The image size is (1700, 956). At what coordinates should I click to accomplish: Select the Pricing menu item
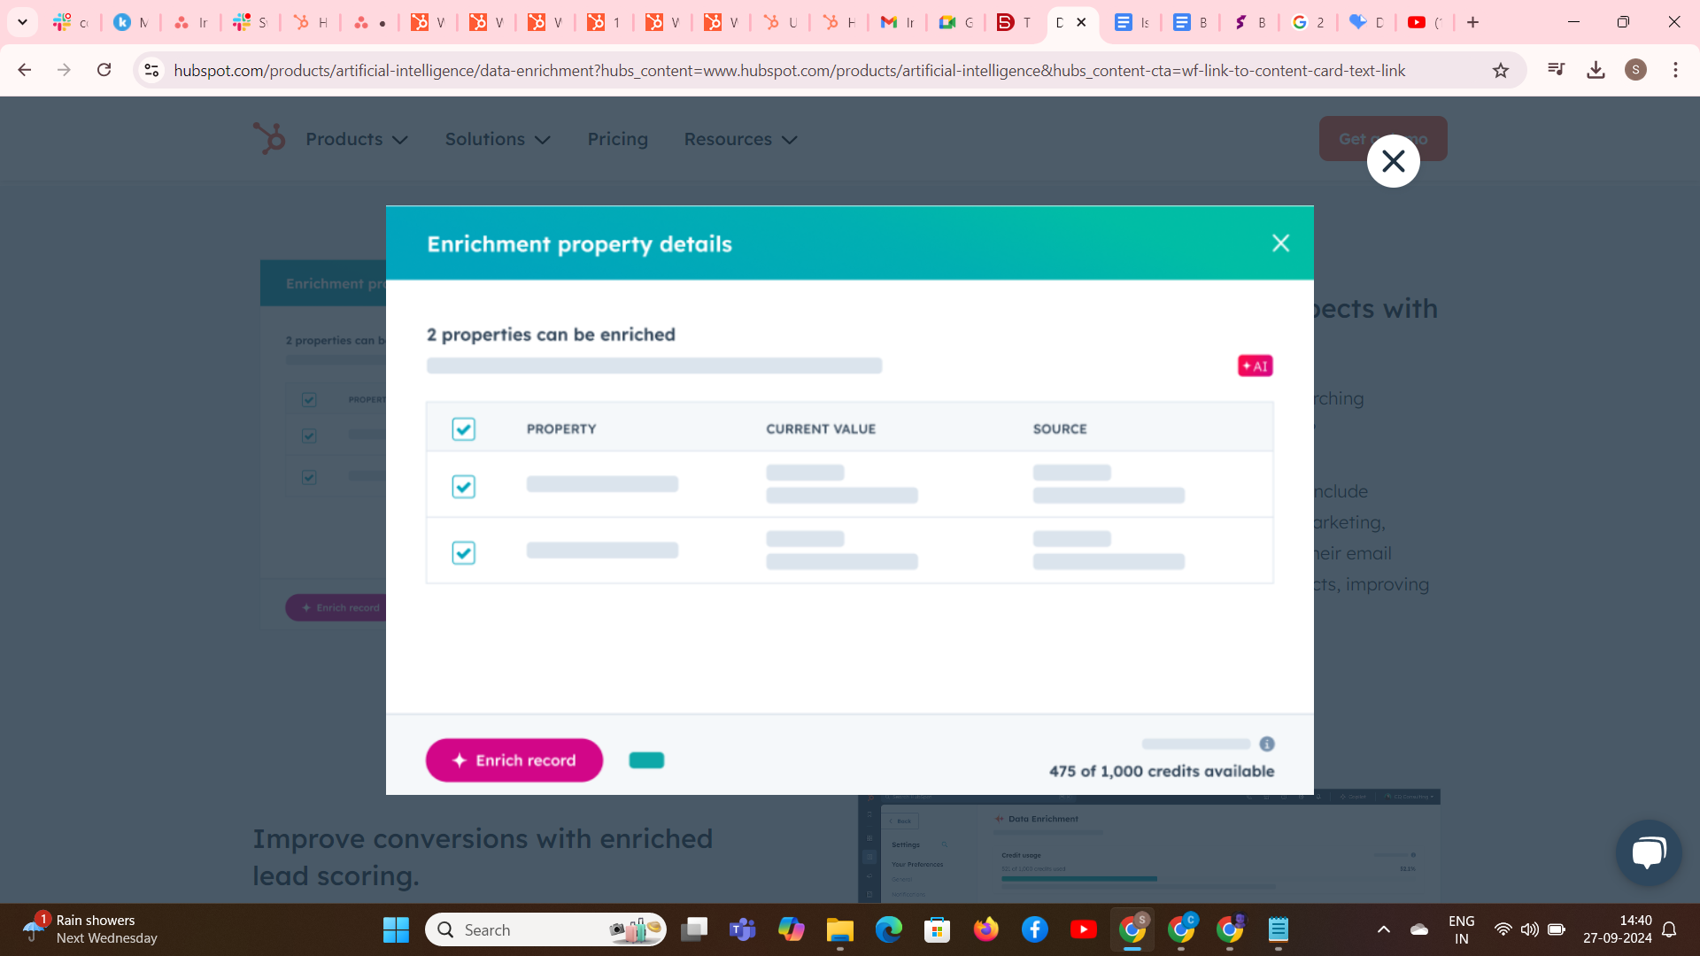(618, 139)
